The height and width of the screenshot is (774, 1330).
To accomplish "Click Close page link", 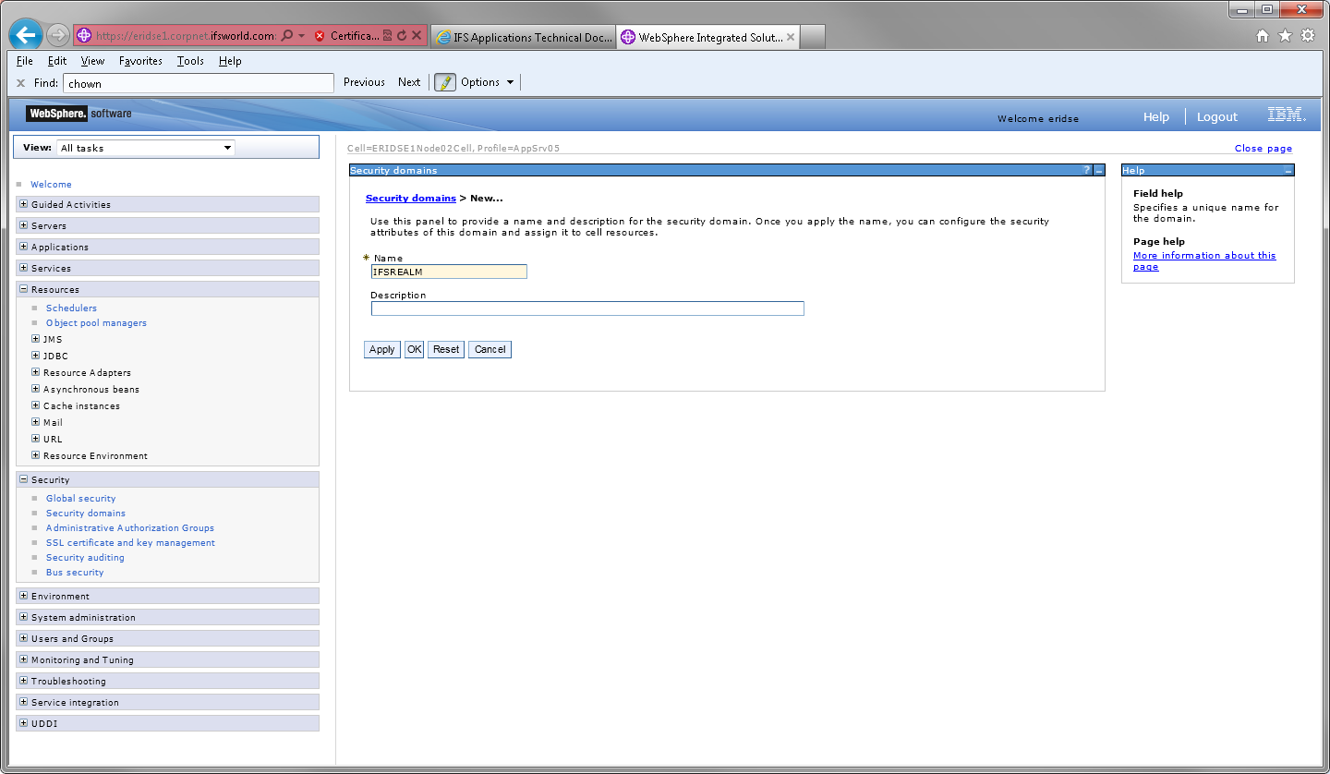I will coord(1263,148).
